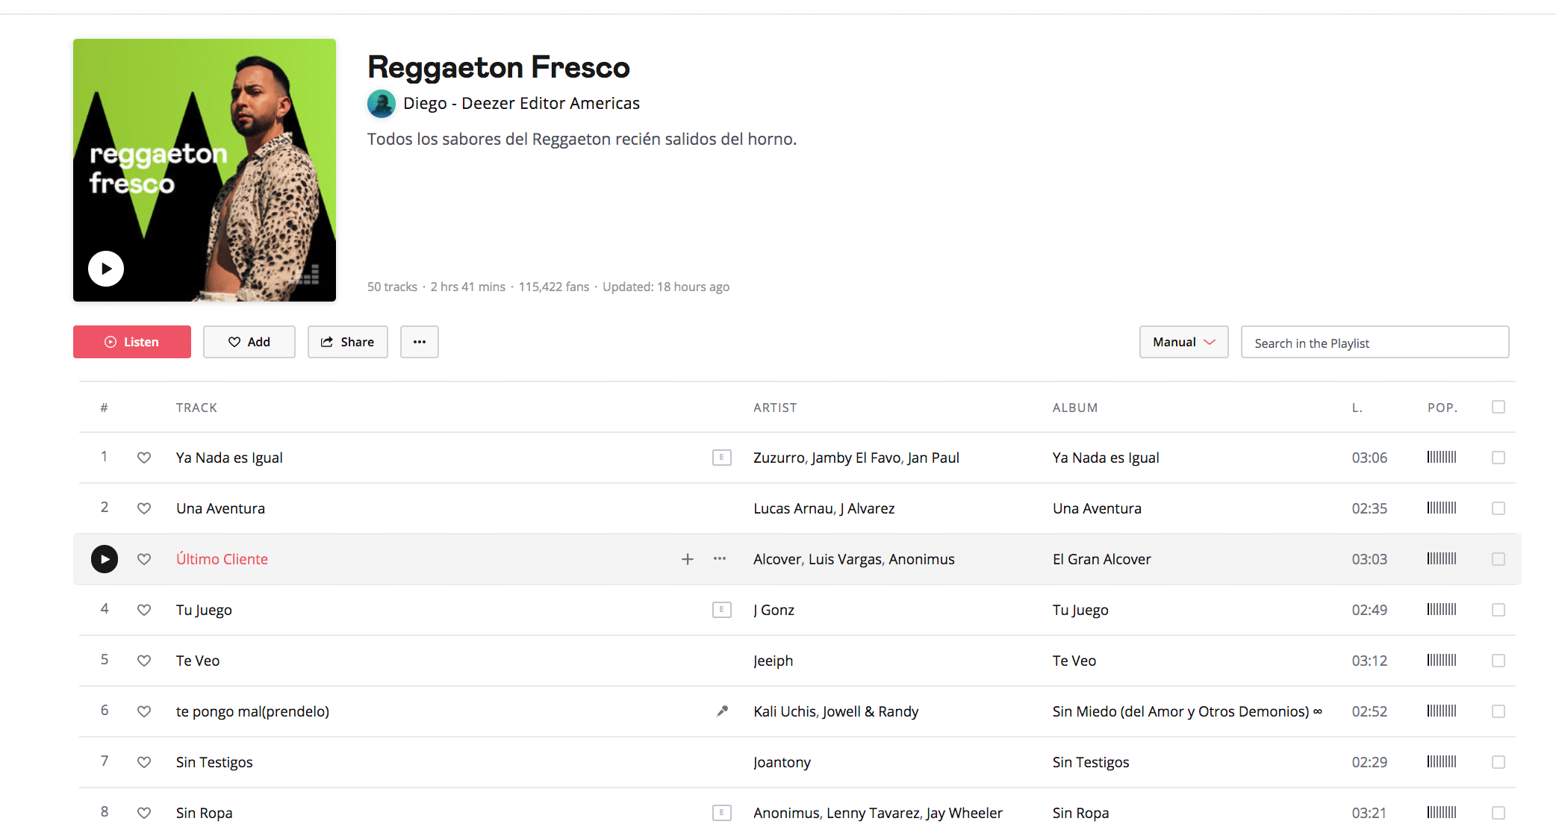Sort tracks by ARTIST column header
1556x836 pixels.
coord(775,408)
